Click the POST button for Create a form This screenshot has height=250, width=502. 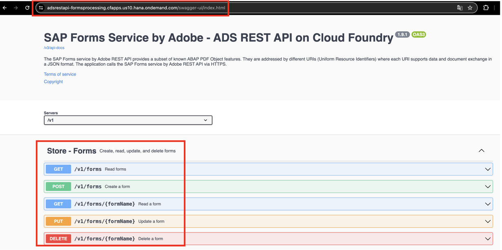tap(58, 187)
